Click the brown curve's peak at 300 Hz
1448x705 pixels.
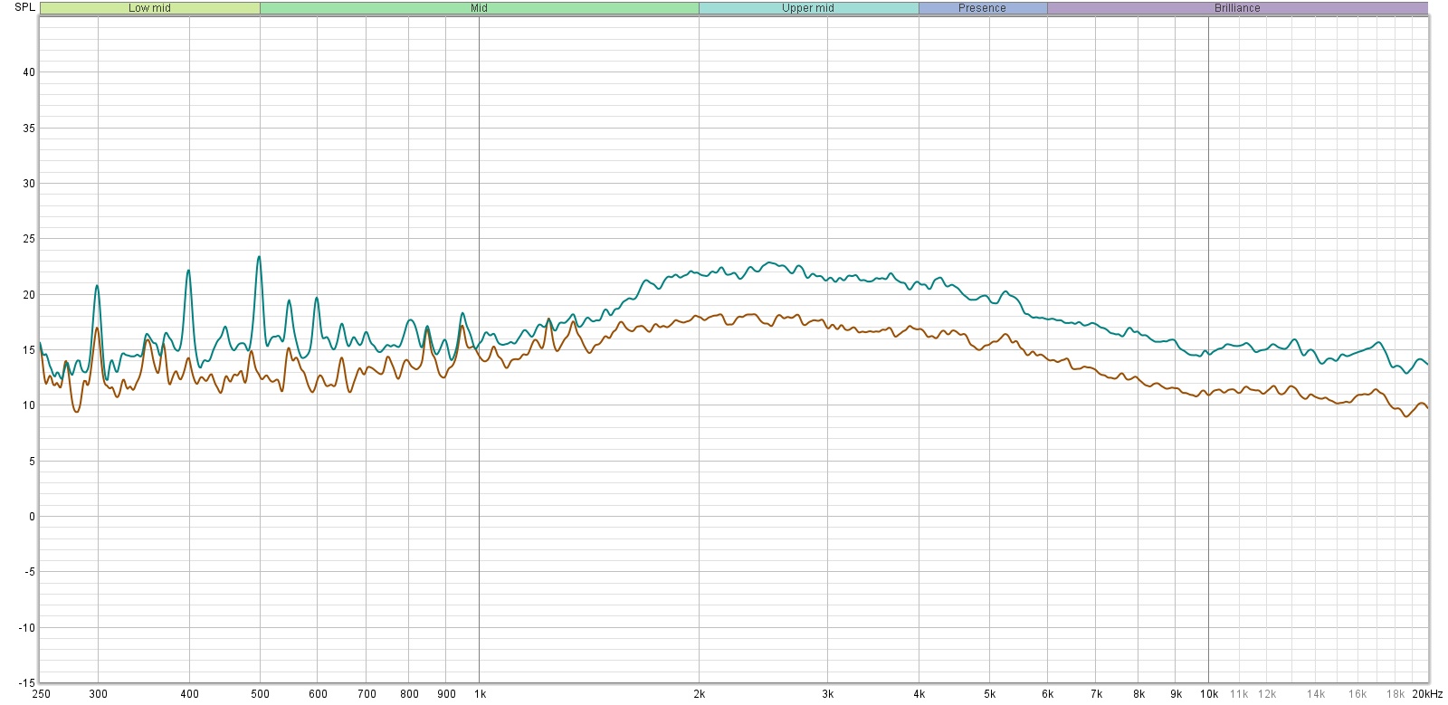[x=97, y=329]
